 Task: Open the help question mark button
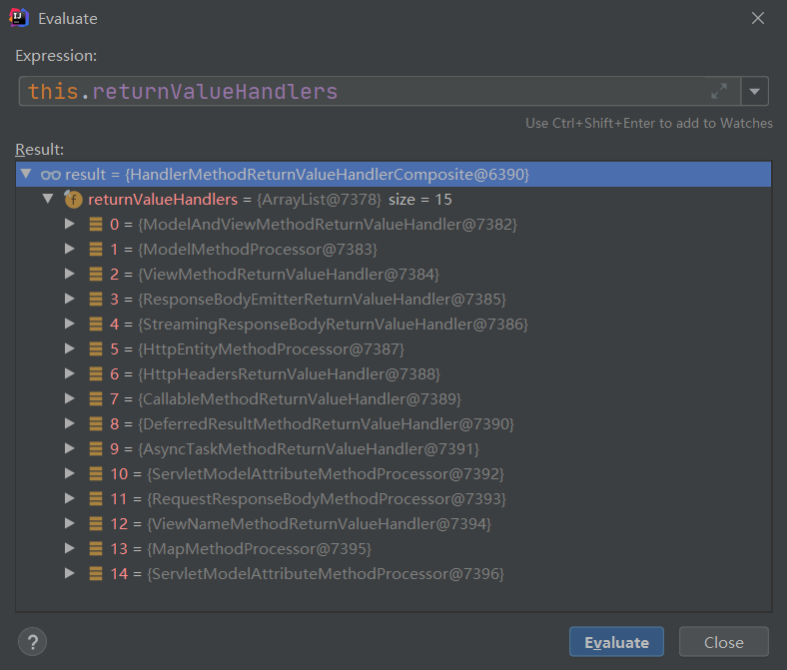tap(33, 642)
